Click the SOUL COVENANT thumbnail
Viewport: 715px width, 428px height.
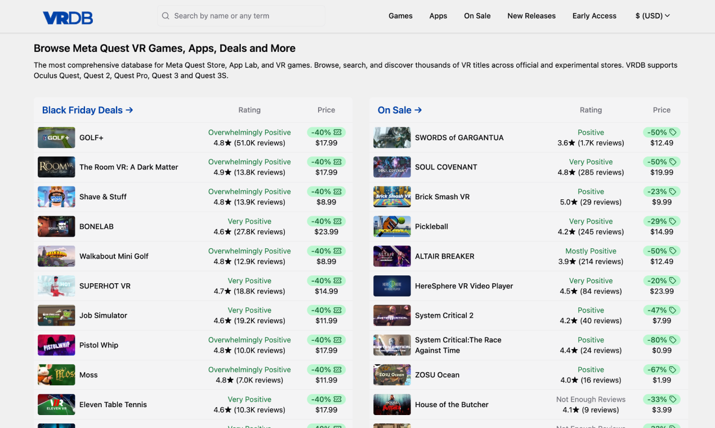(392, 167)
